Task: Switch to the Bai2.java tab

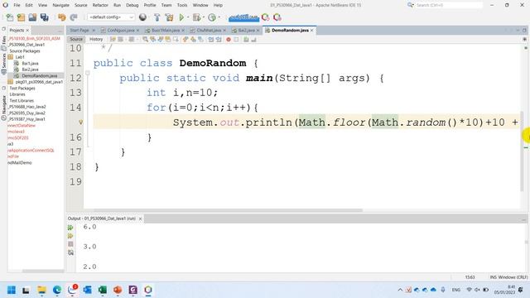Action: tap(247, 30)
